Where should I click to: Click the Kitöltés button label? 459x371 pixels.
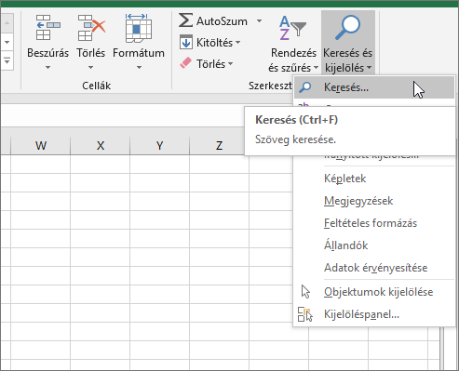click(x=214, y=43)
